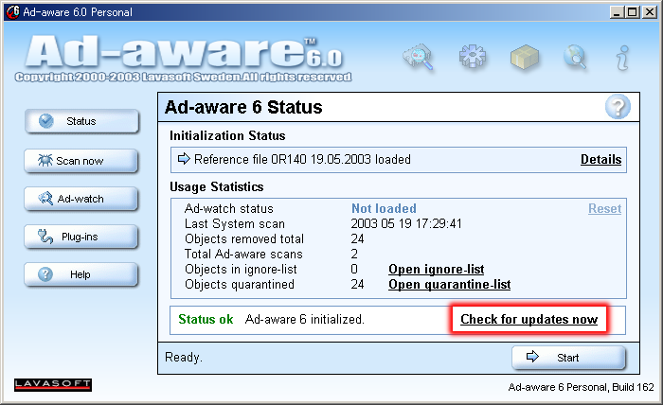Click 'Not loaded' Ad-watch status text

(x=384, y=208)
